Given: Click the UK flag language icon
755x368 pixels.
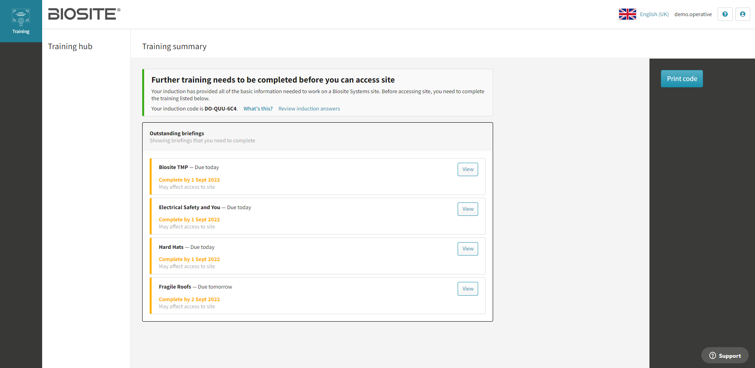Looking at the screenshot, I should tap(627, 14).
